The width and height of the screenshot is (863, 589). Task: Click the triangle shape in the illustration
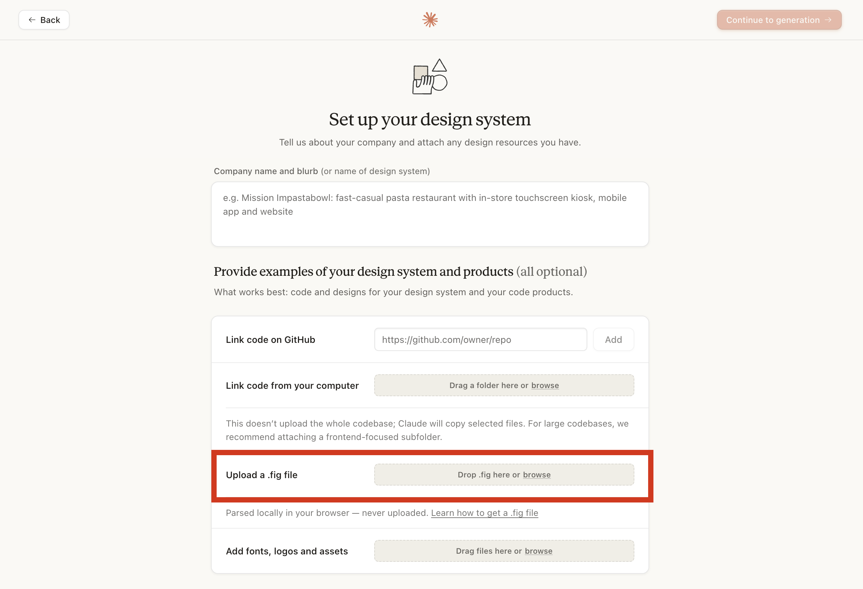click(439, 65)
